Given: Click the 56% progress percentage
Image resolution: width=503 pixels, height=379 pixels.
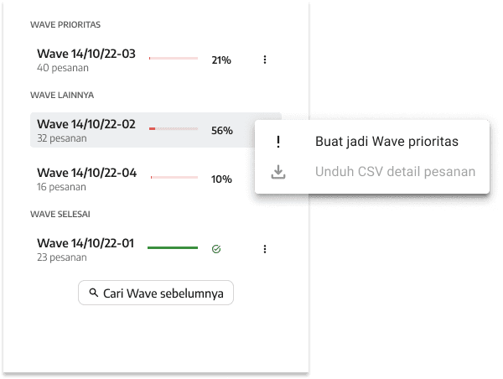Looking at the screenshot, I should tap(222, 131).
